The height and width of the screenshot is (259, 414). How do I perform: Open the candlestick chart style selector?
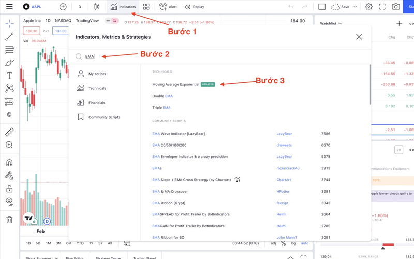[x=97, y=7]
